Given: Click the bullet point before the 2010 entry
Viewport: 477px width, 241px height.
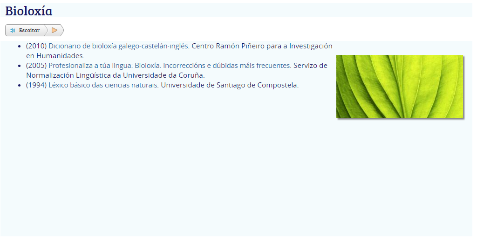Looking at the screenshot, I should [19, 47].
